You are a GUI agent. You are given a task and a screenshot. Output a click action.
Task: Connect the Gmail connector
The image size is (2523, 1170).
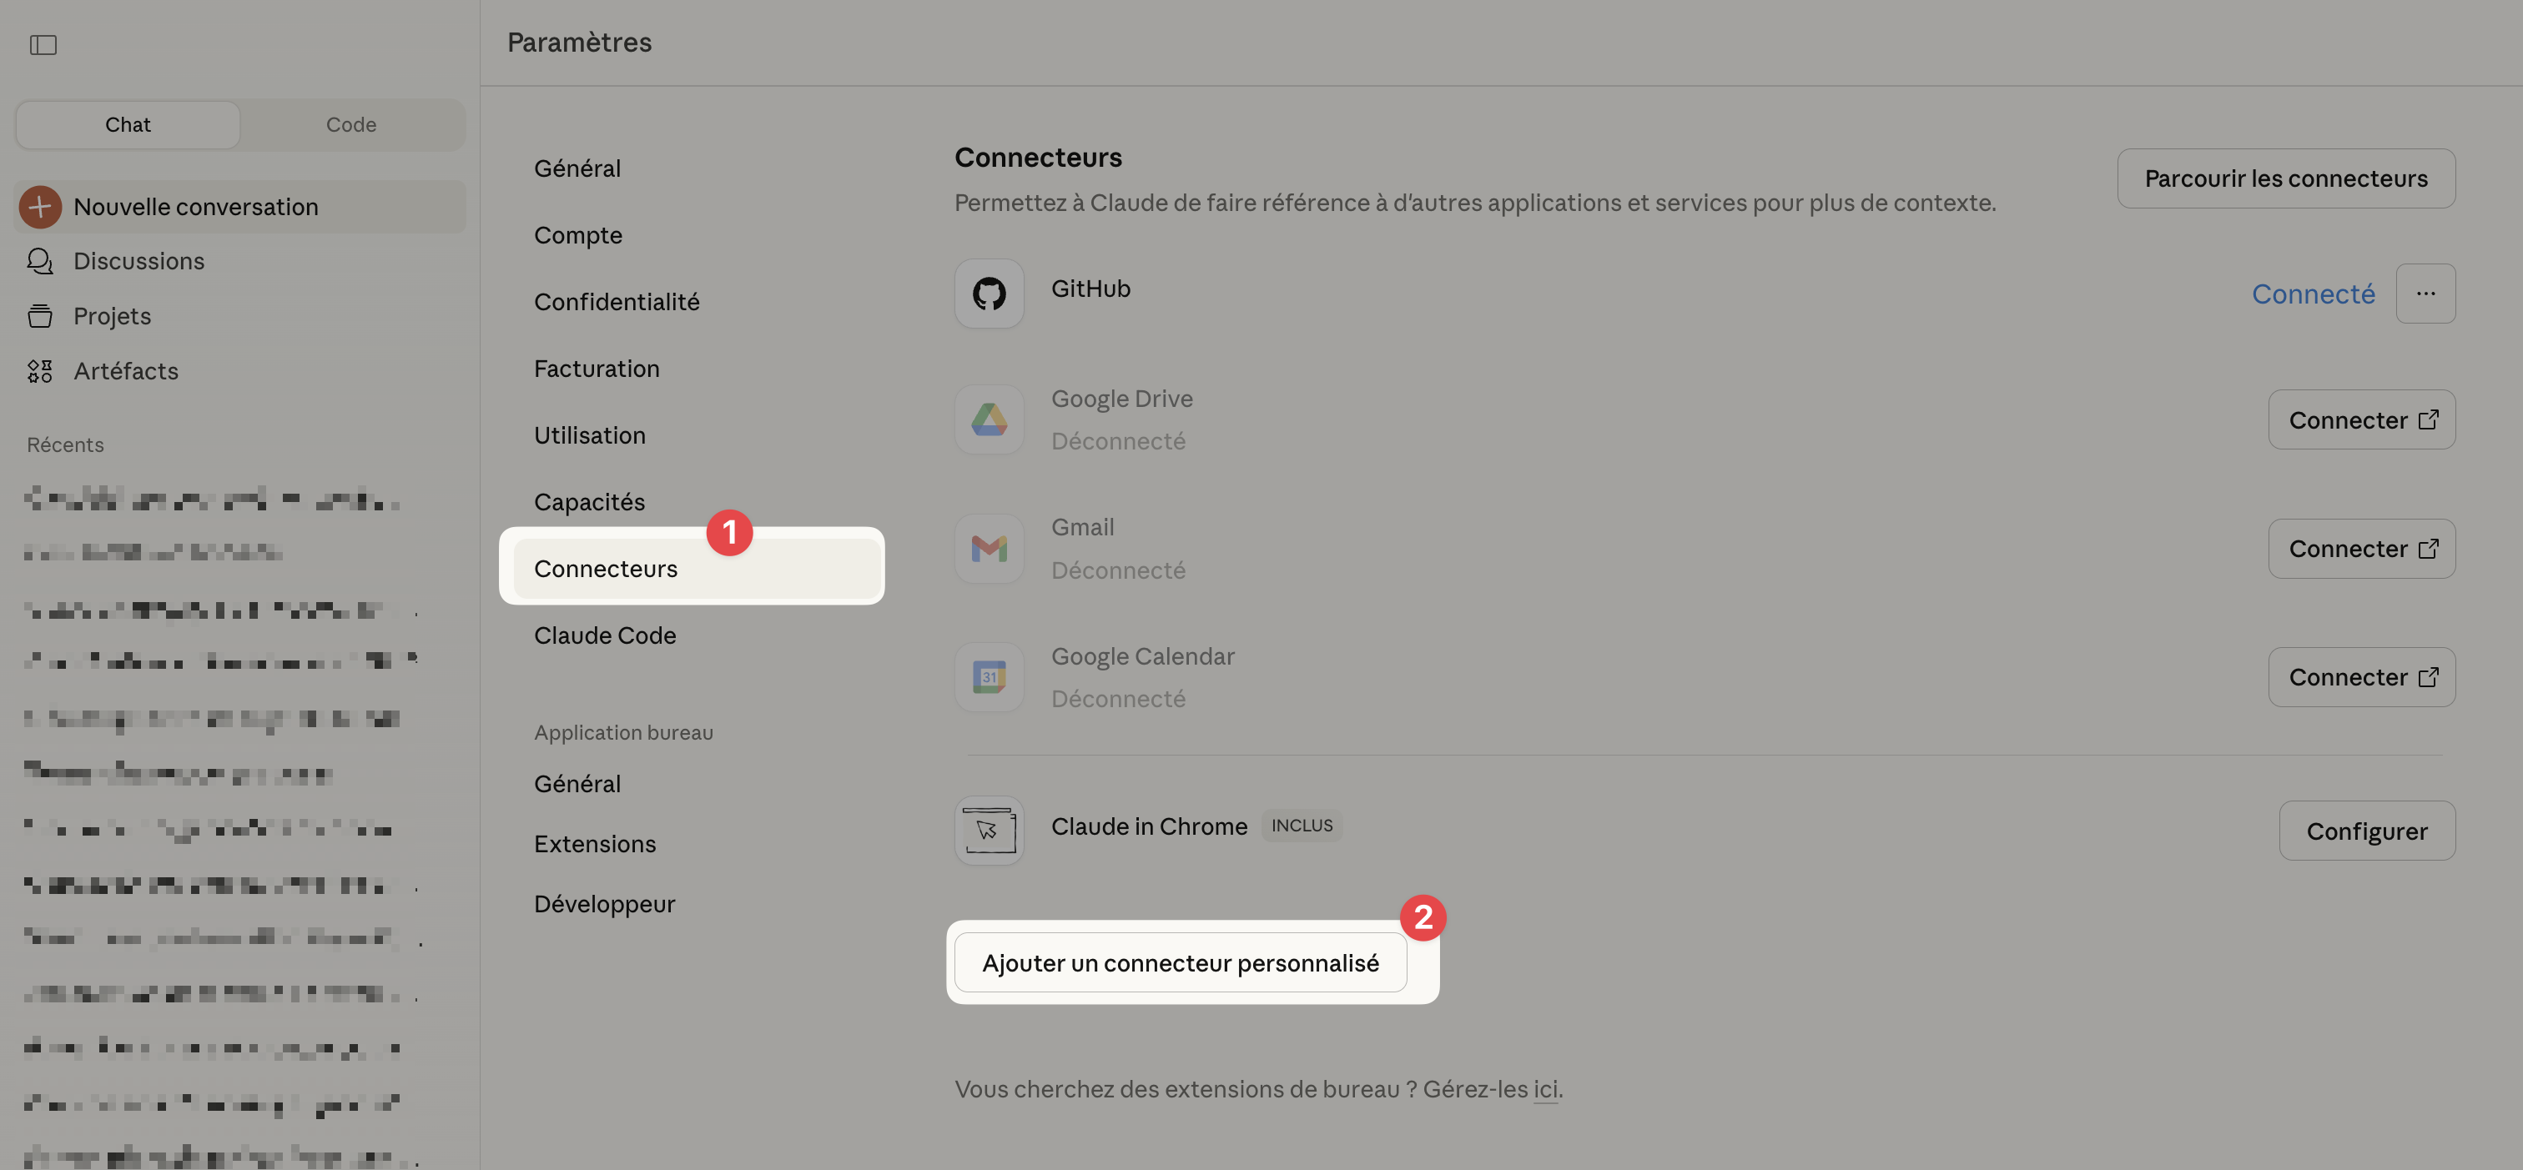point(2360,548)
